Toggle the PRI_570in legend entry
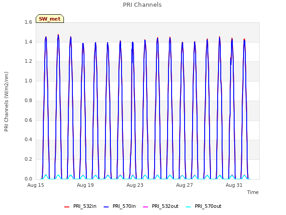 pos(120,206)
